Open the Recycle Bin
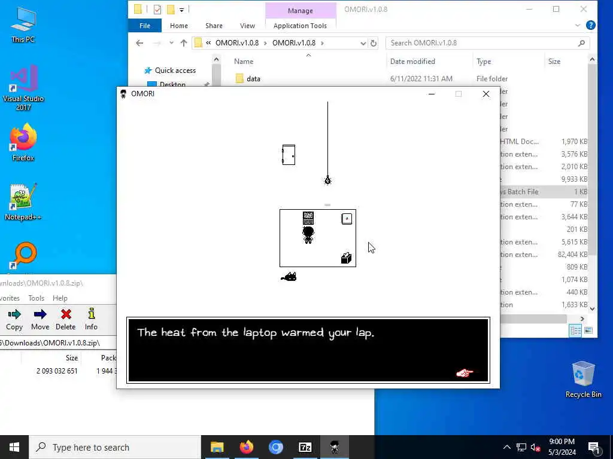Screen dimensions: 613x459 click(x=583, y=379)
